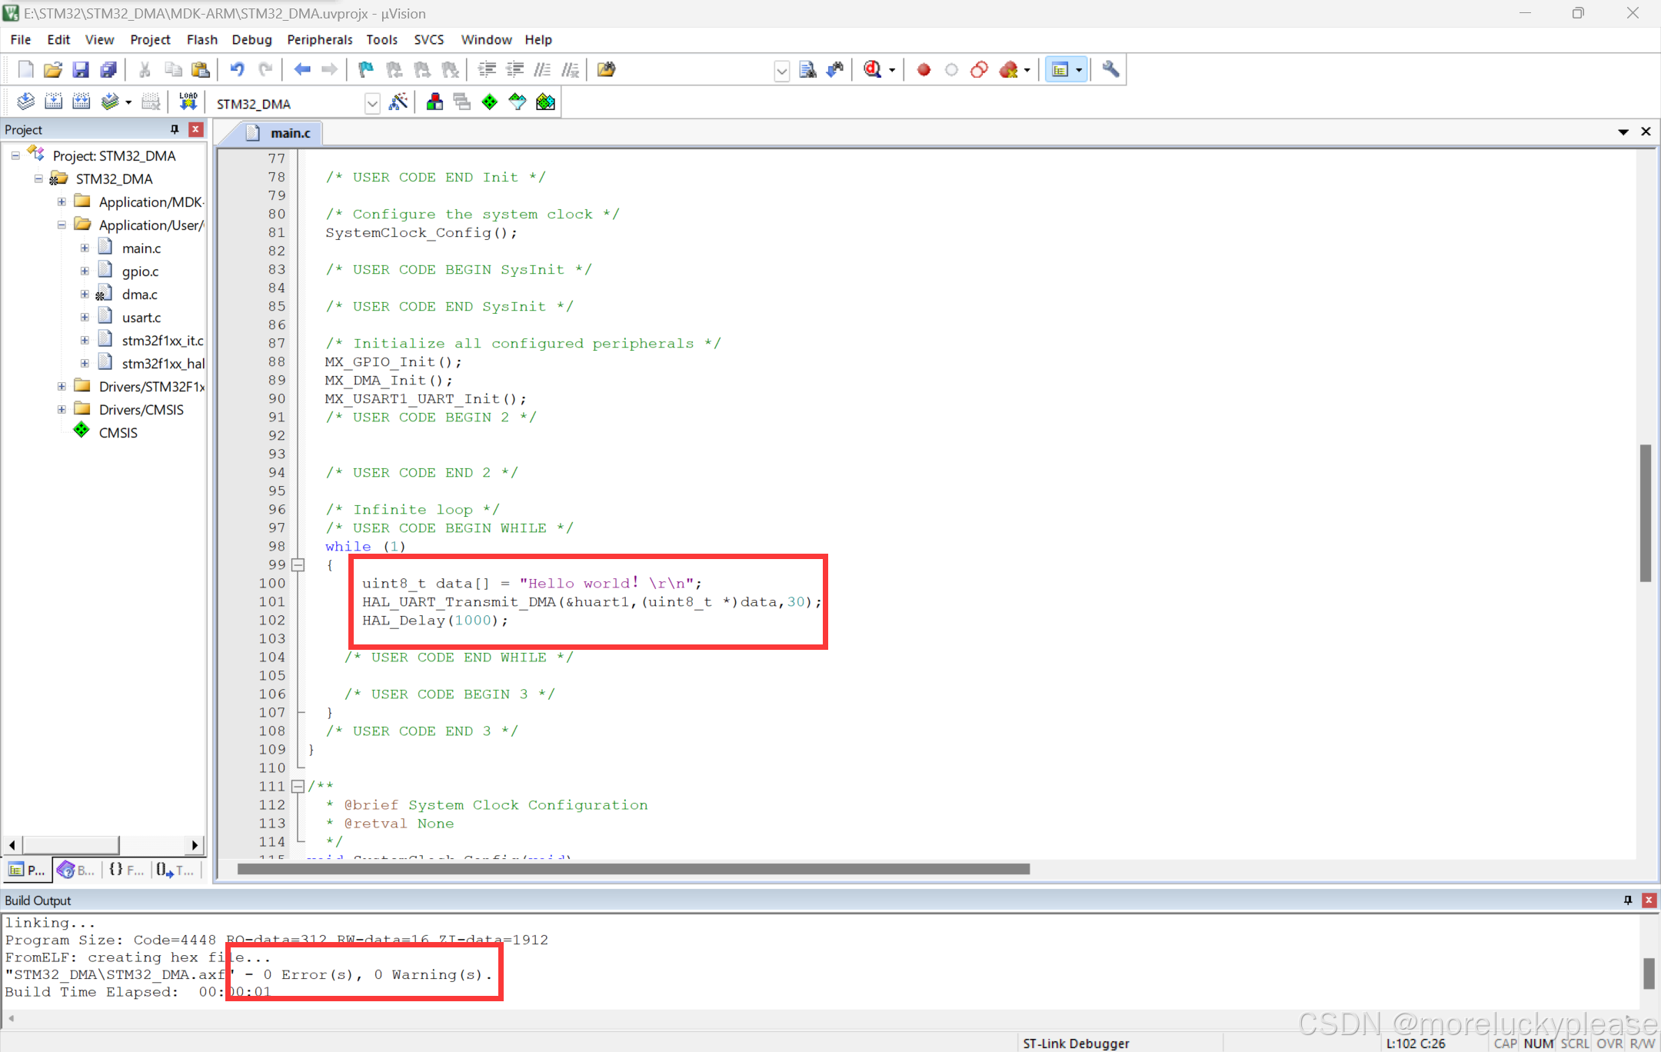The width and height of the screenshot is (1661, 1052).
Task: Click the Save All icon
Action: (x=108, y=70)
